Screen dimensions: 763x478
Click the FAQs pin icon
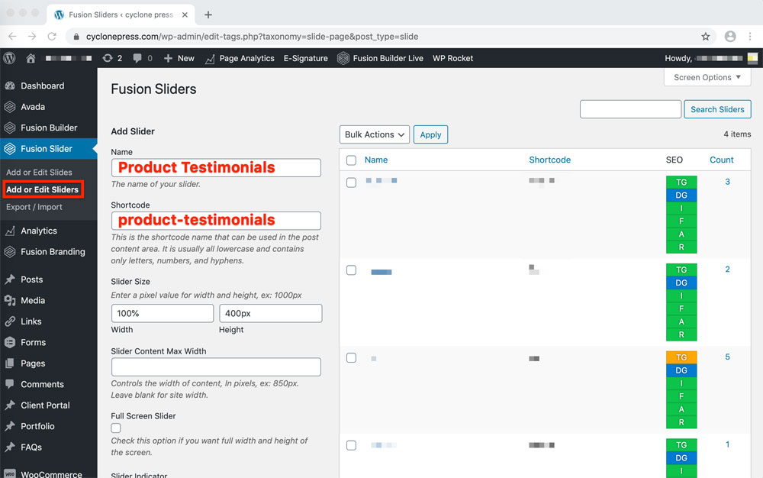tap(10, 447)
